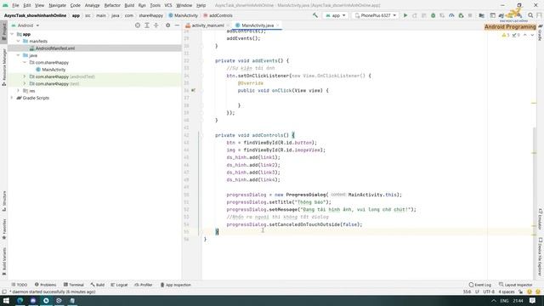This screenshot has height=306, width=544.
Task: Open the Profiler tool window
Action: 144,285
